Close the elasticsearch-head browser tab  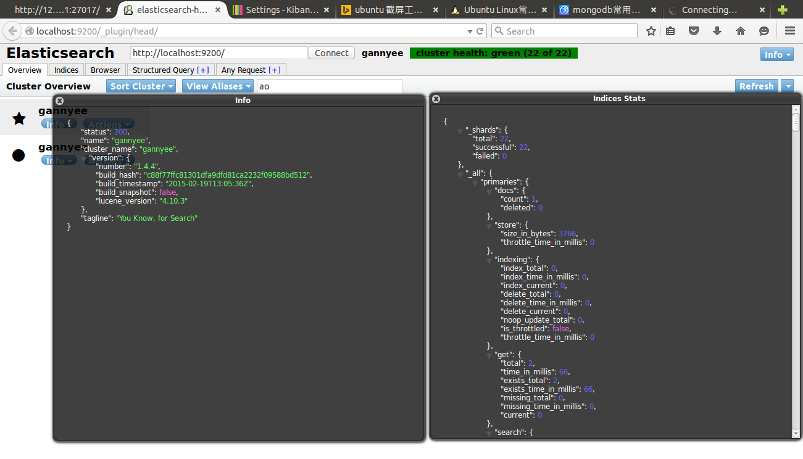(218, 10)
